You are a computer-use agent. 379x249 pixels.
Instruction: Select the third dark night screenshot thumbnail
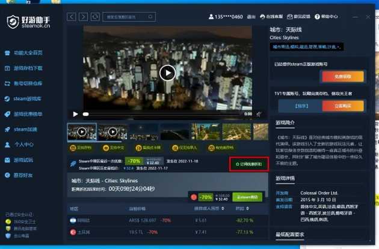(144, 132)
